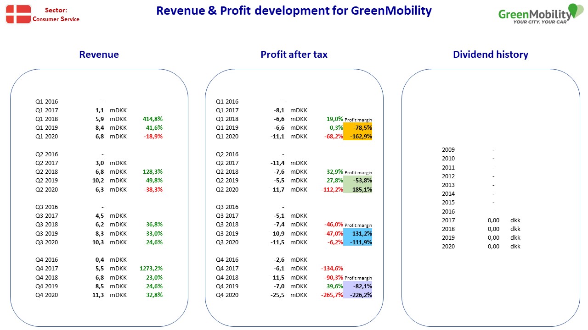Select the -2,6 profit value for Q4 2016

click(x=279, y=260)
